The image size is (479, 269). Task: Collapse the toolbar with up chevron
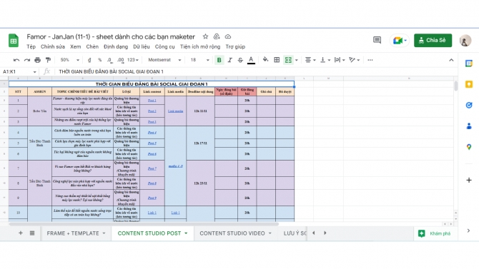tap(451, 60)
